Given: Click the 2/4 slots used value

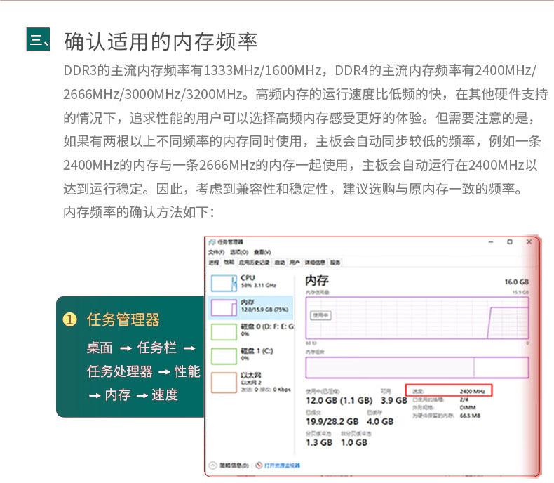Looking at the screenshot, I should 464,399.
